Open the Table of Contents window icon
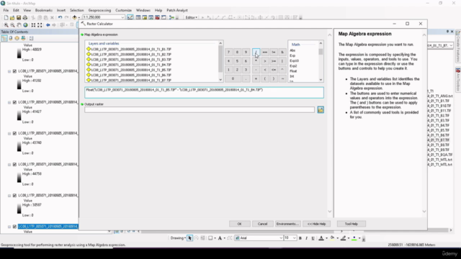This screenshot has height=259, width=461. (x=138, y=17)
